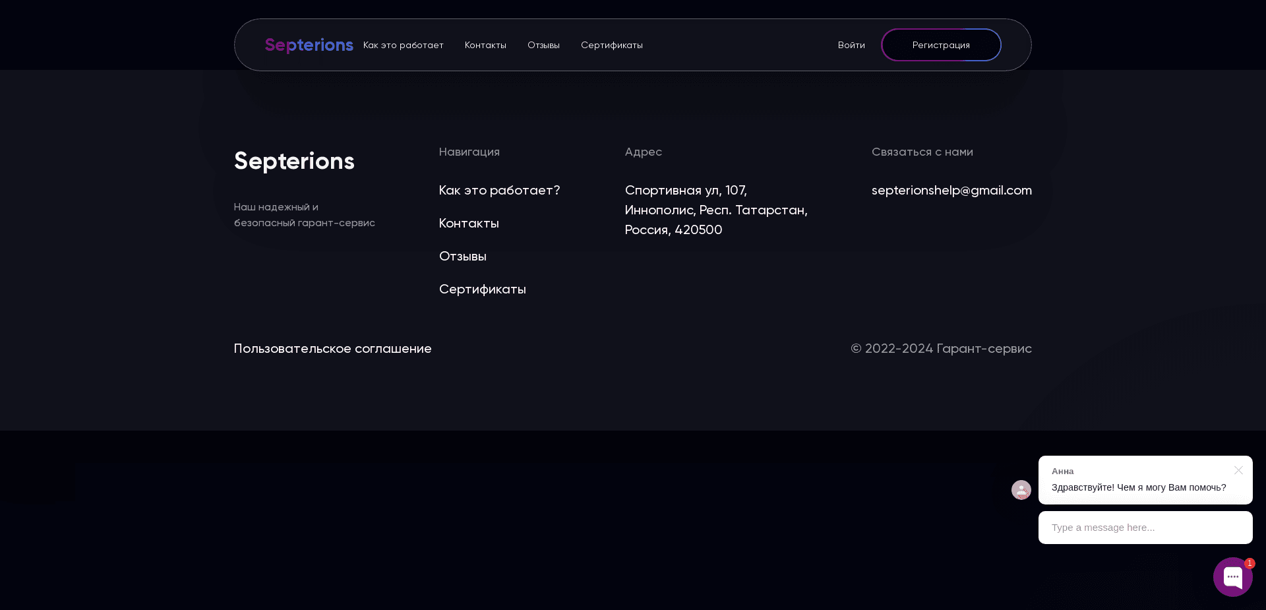This screenshot has height=610, width=1266.
Task: Open Отзывы from the top navigation
Action: coord(543,45)
